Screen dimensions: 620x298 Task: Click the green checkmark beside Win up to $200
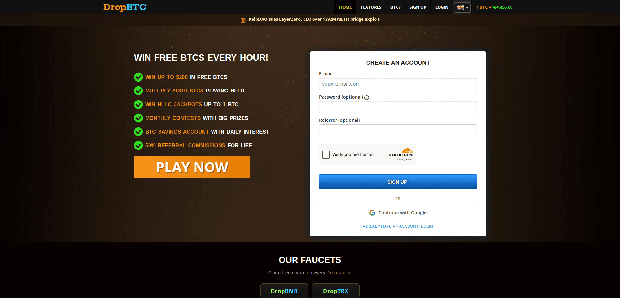pyautogui.click(x=138, y=77)
